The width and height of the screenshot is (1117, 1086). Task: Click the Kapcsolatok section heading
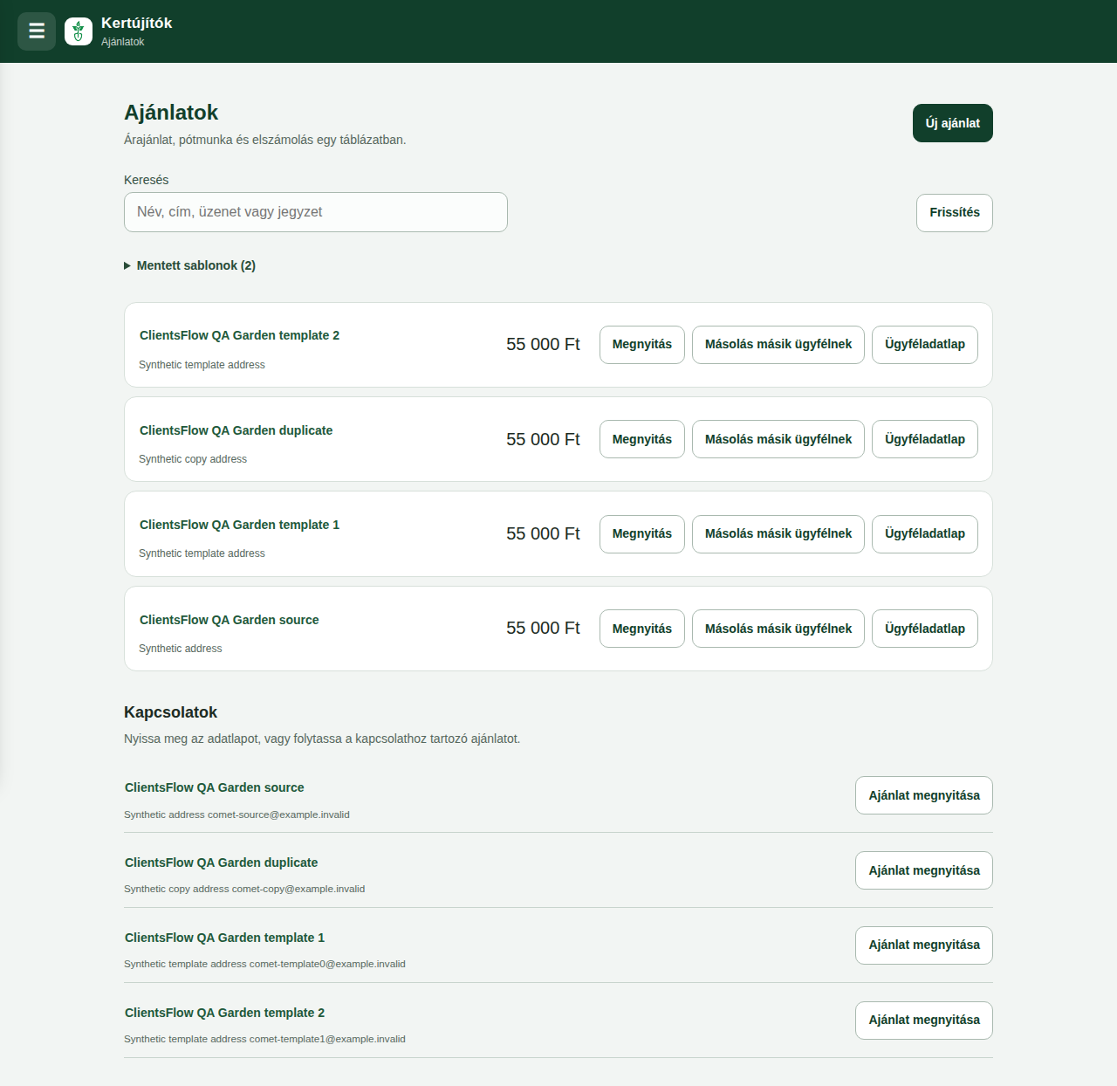(x=170, y=712)
